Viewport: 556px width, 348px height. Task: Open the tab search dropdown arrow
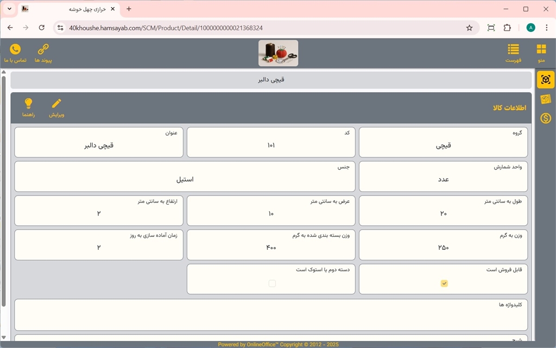[9, 9]
